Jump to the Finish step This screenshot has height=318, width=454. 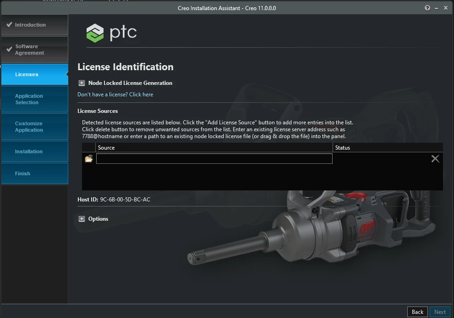[35, 173]
